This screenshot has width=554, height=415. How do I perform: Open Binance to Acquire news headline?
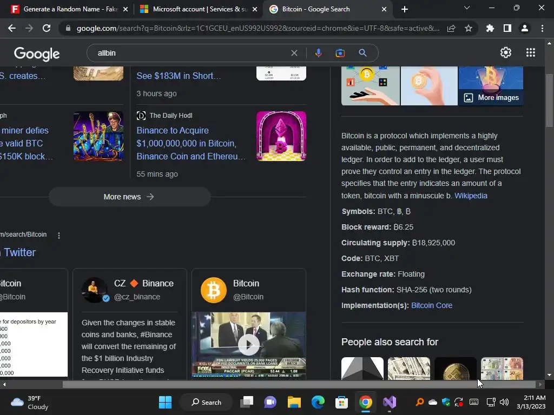[191, 143]
